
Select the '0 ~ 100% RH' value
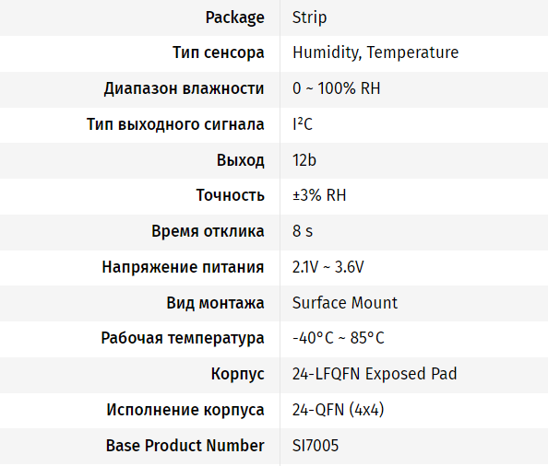336,88
